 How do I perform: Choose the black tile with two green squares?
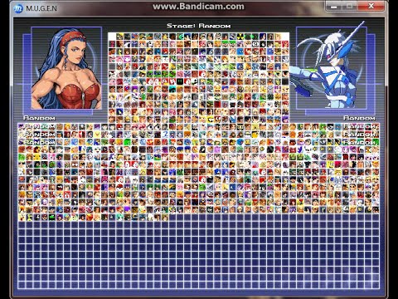(x=180, y=81)
